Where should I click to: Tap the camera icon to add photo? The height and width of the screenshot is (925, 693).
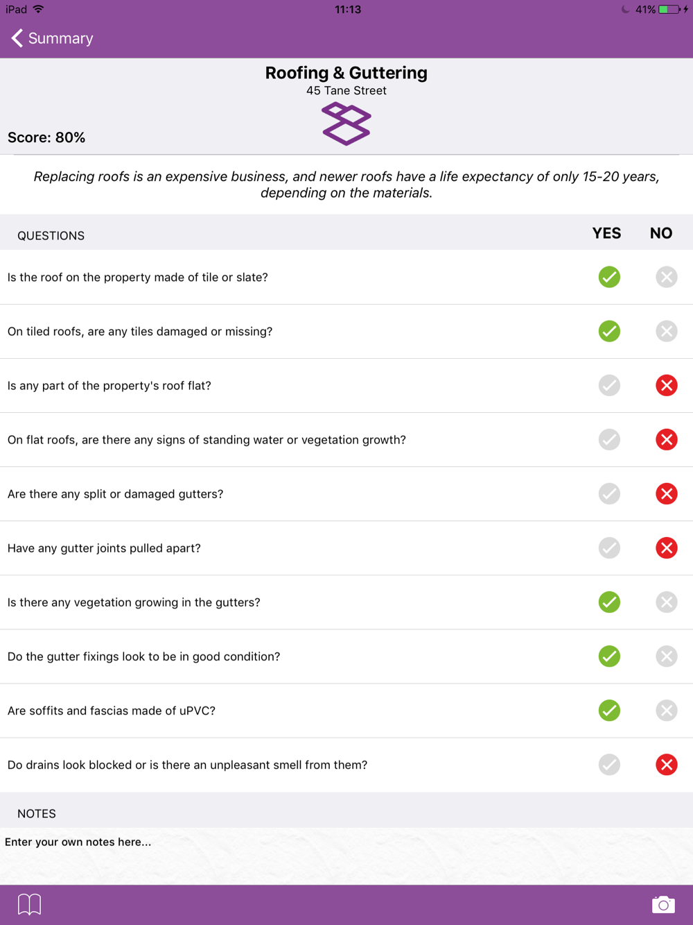tap(663, 904)
